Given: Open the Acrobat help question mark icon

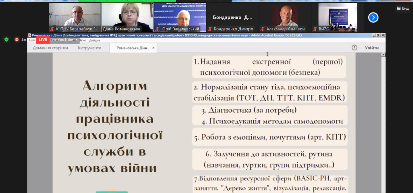Looking at the screenshot, I should [354, 48].
